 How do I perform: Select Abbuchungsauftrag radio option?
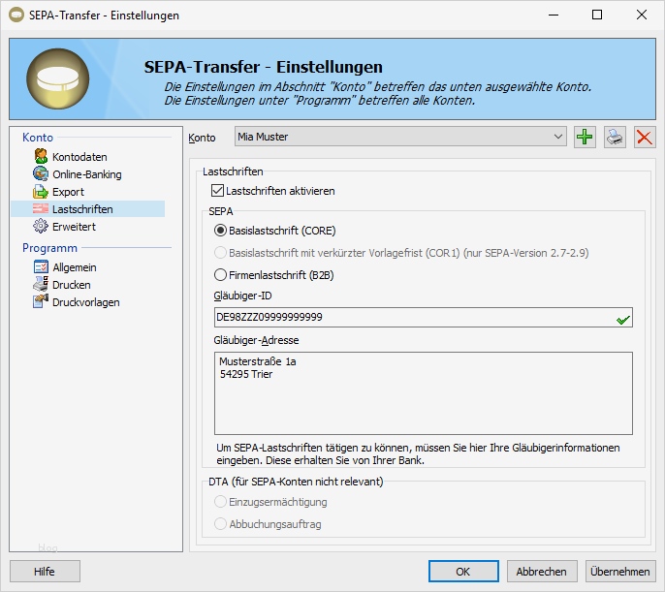pyautogui.click(x=220, y=524)
